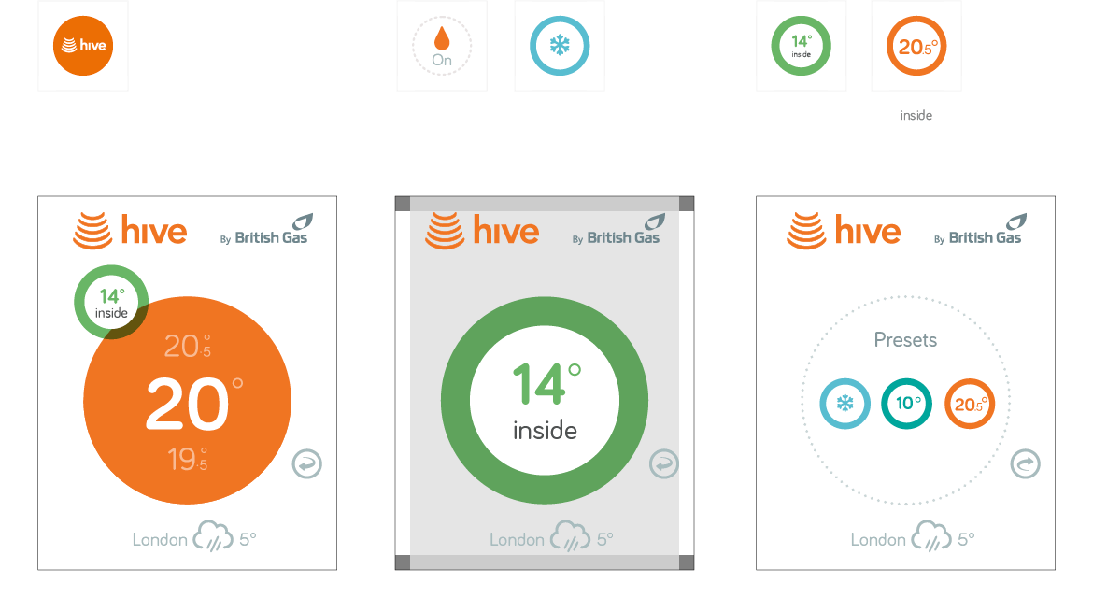Click the top-left grey corner handle of the middle widget
The image size is (1093, 598).
pos(403,204)
